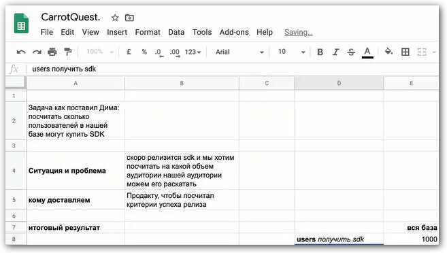Select the cell 'скоро релизится sdk и мы хотим'
Screen dimensions: 447x253
click(x=182, y=171)
